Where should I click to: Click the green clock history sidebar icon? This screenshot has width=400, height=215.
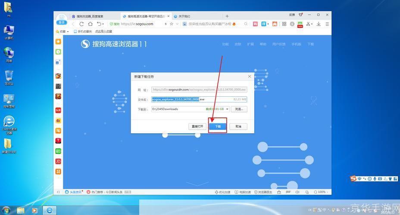coord(58,52)
